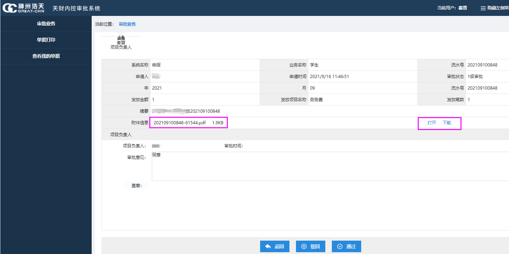Screen dimensions: 509x254
Task: Open the 查看我的单据 sidebar menu
Action: tap(46, 56)
